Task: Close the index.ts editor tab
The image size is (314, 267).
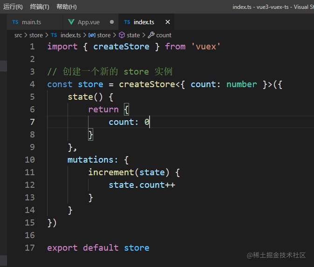Action: point(168,22)
